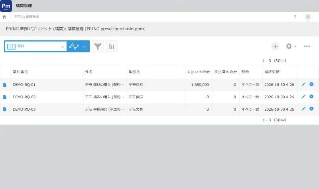Select the DEMO-RQ-02 cell
319x189 pixels.
pyautogui.click(x=47, y=97)
